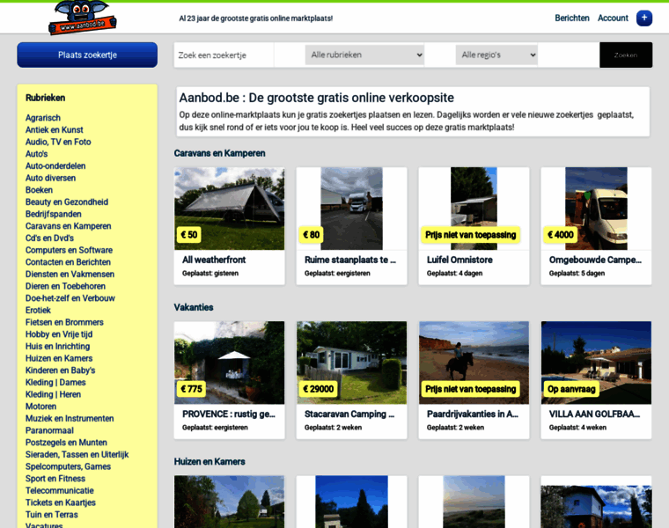
Task: Visit the Paranormaal category
Action: (49, 430)
